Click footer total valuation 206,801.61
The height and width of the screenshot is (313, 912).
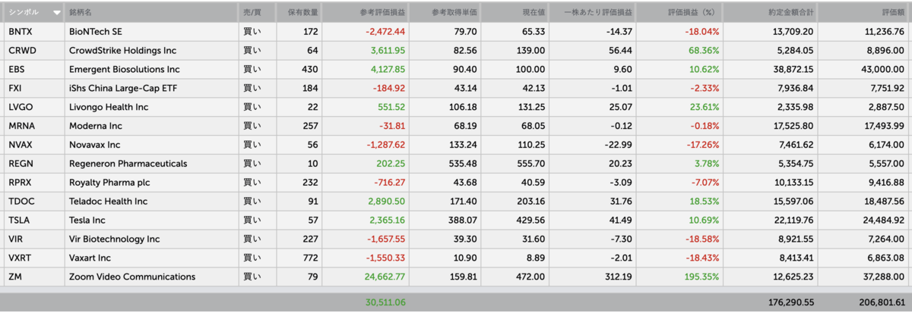tap(882, 302)
